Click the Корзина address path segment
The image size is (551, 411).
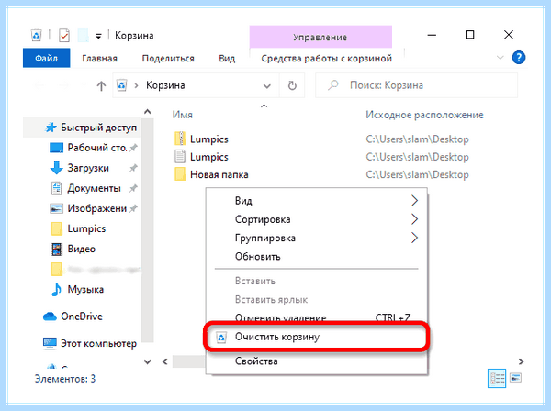[165, 85]
